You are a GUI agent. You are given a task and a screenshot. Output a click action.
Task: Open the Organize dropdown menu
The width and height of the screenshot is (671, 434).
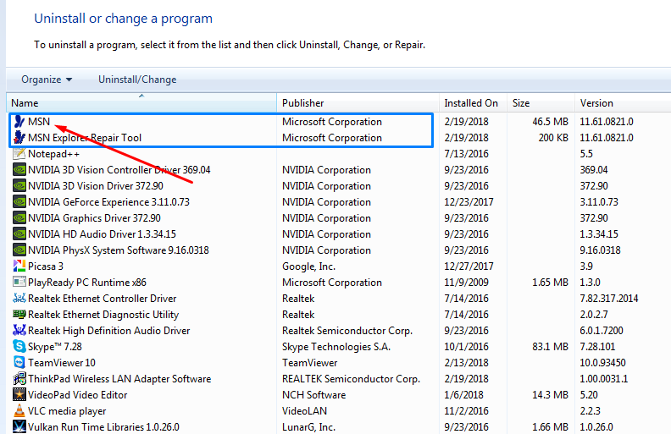(x=47, y=80)
